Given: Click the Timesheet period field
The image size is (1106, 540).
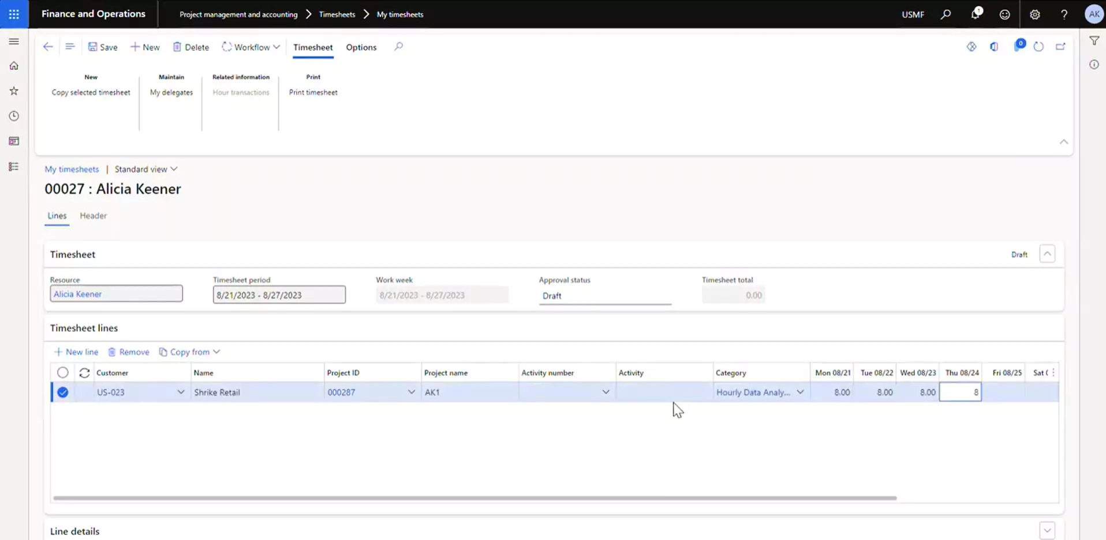Looking at the screenshot, I should pos(279,295).
